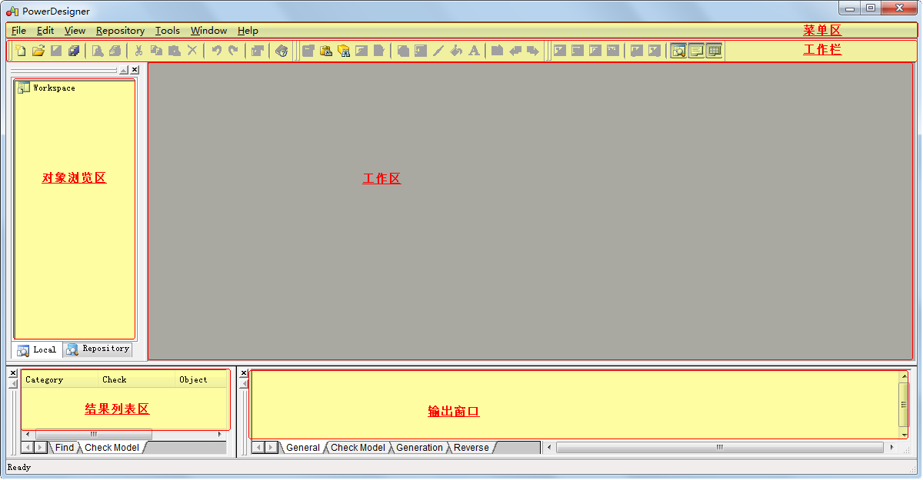The width and height of the screenshot is (923, 480).
Task: Click the Object column header
Action: tap(202, 379)
